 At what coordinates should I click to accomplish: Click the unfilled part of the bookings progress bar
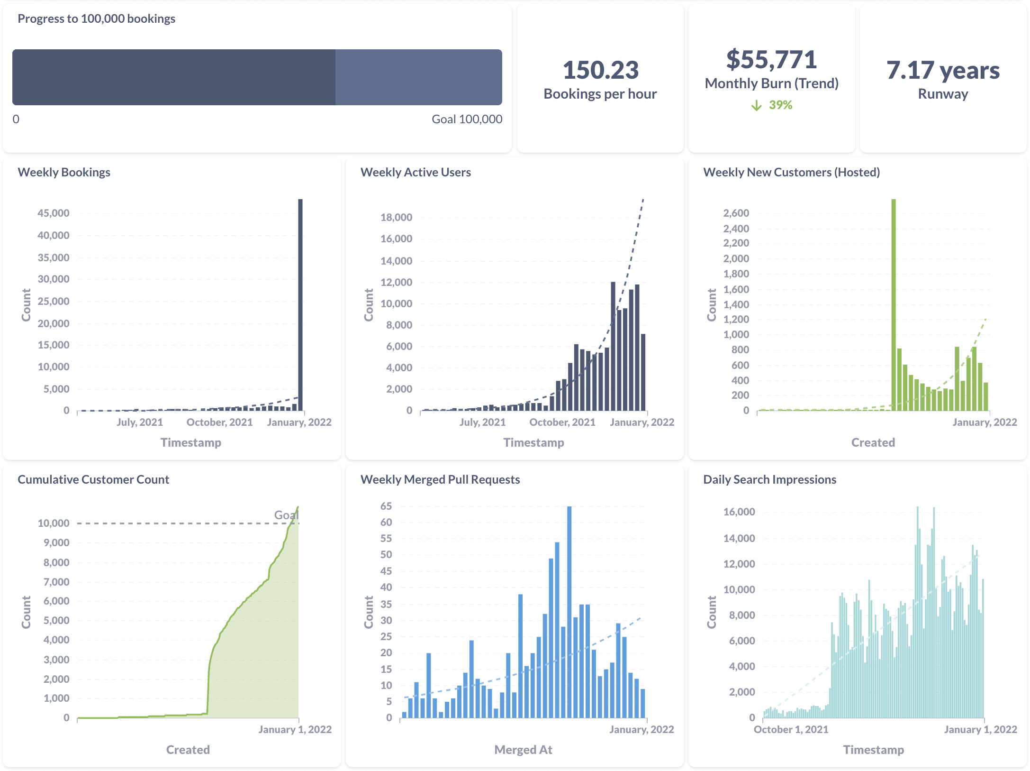click(x=419, y=77)
